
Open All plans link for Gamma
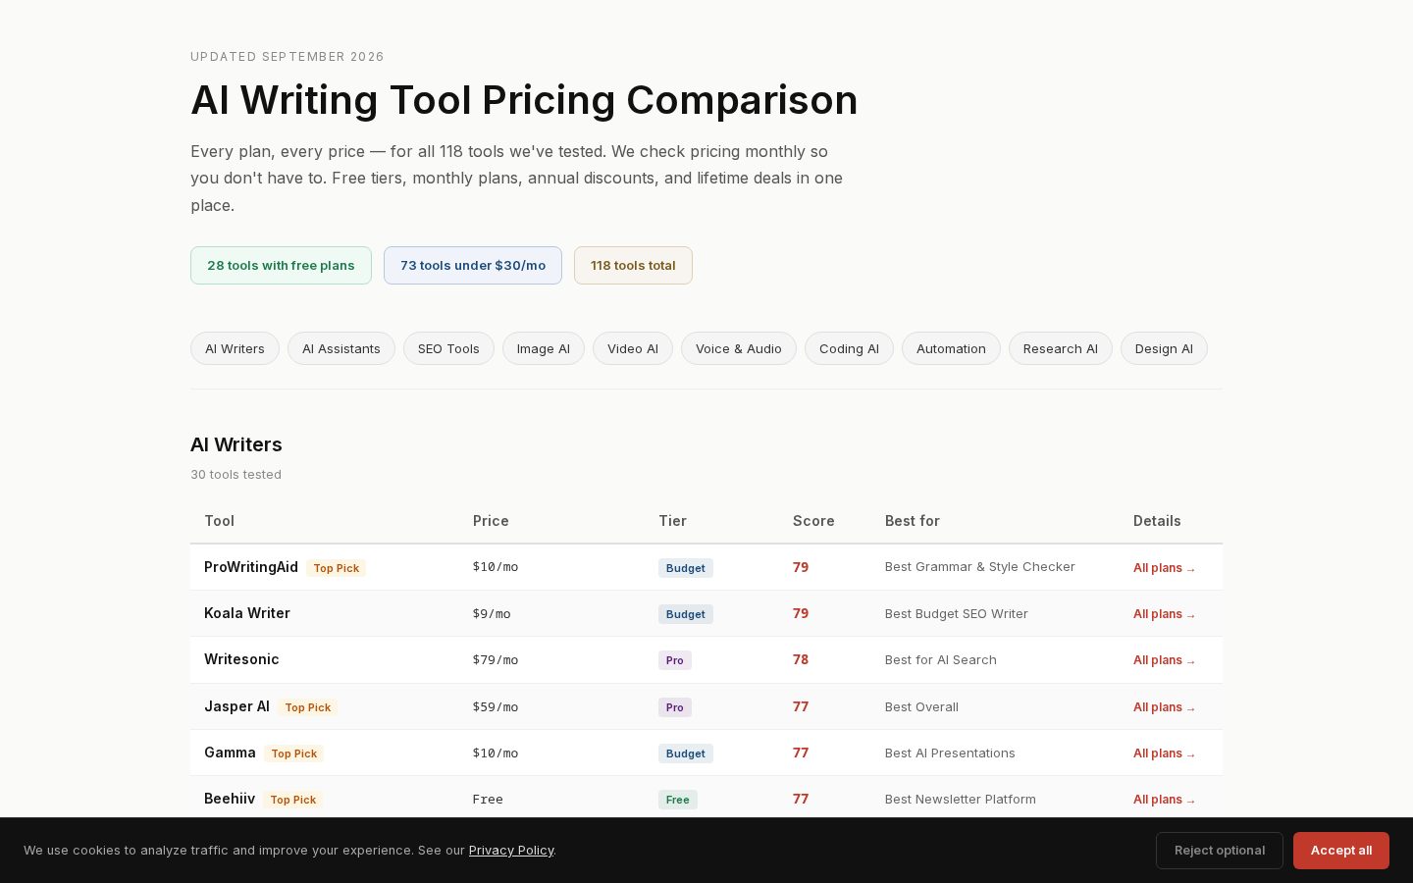tap(1164, 753)
